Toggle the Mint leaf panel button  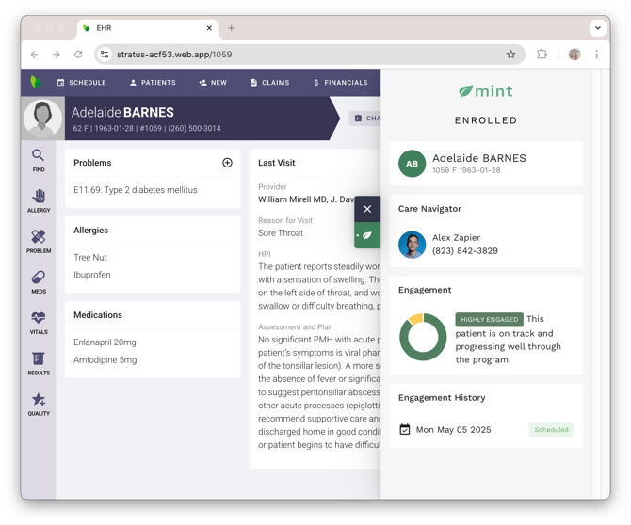(x=367, y=235)
